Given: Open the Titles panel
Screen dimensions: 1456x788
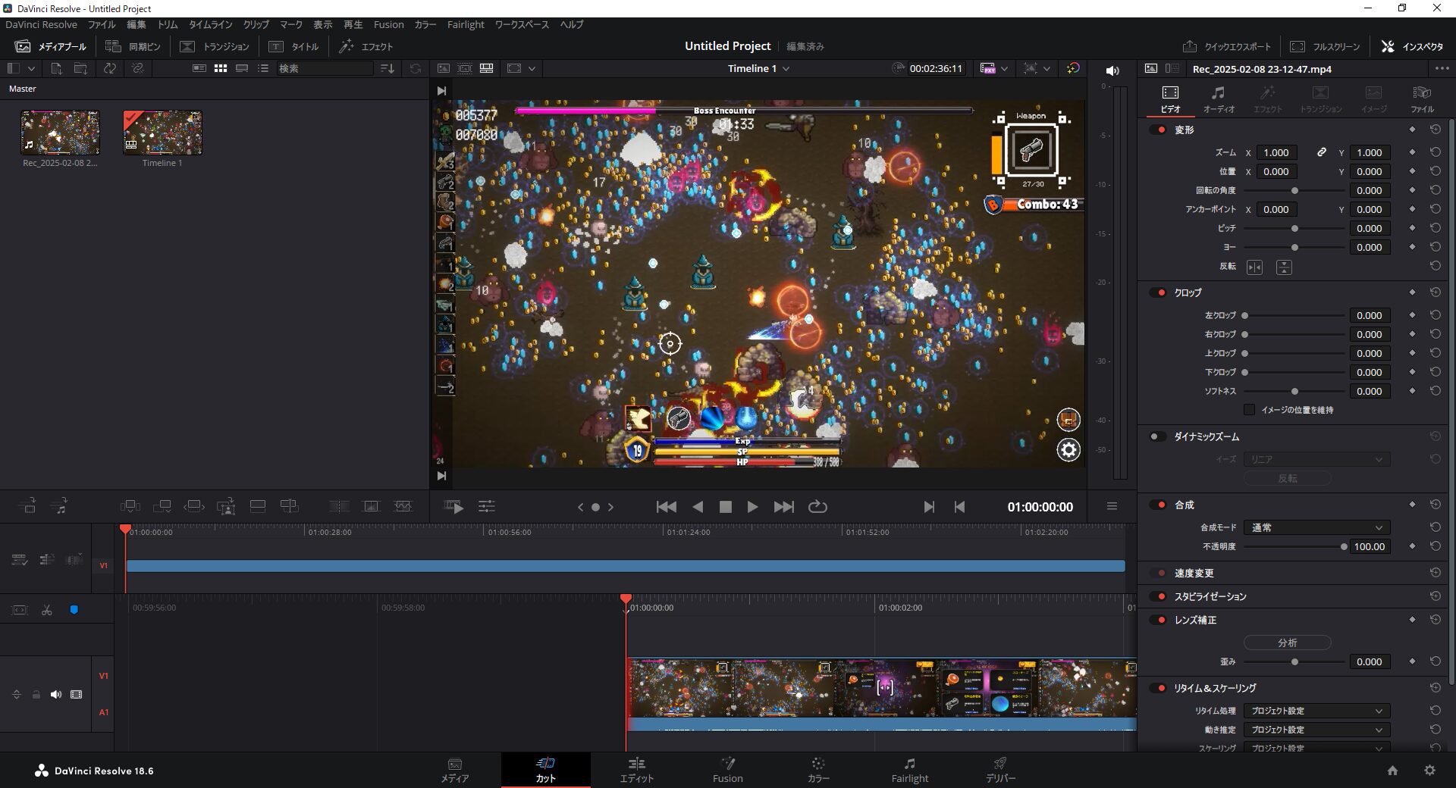Looking at the screenshot, I should (293, 46).
